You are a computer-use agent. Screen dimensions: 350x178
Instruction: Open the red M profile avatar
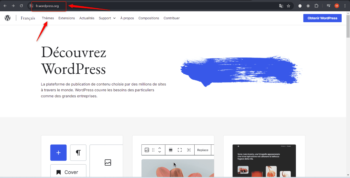pos(337,6)
